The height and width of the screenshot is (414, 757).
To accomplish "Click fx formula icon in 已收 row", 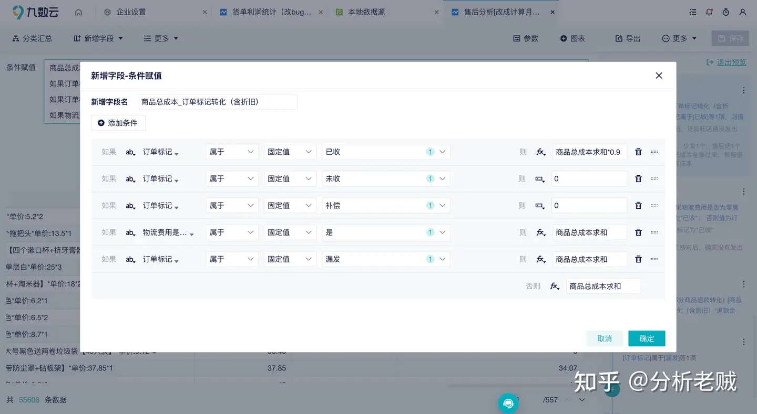I will coord(541,152).
